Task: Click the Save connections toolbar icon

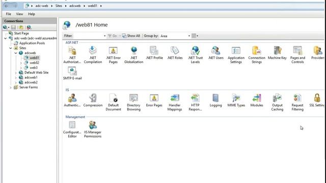Action: click(x=14, y=27)
